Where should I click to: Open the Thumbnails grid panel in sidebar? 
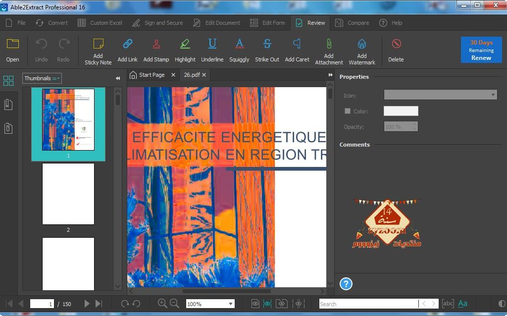pyautogui.click(x=8, y=81)
